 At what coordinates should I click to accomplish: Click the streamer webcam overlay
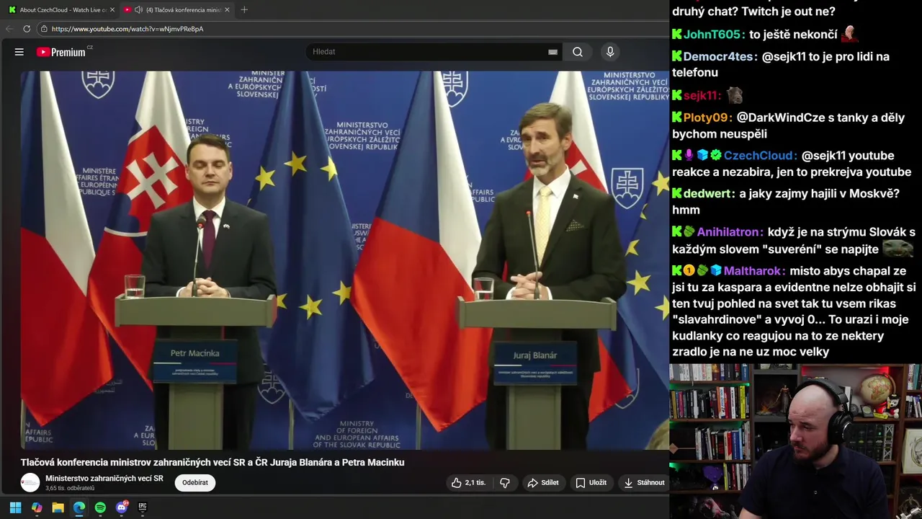pyautogui.click(x=796, y=441)
